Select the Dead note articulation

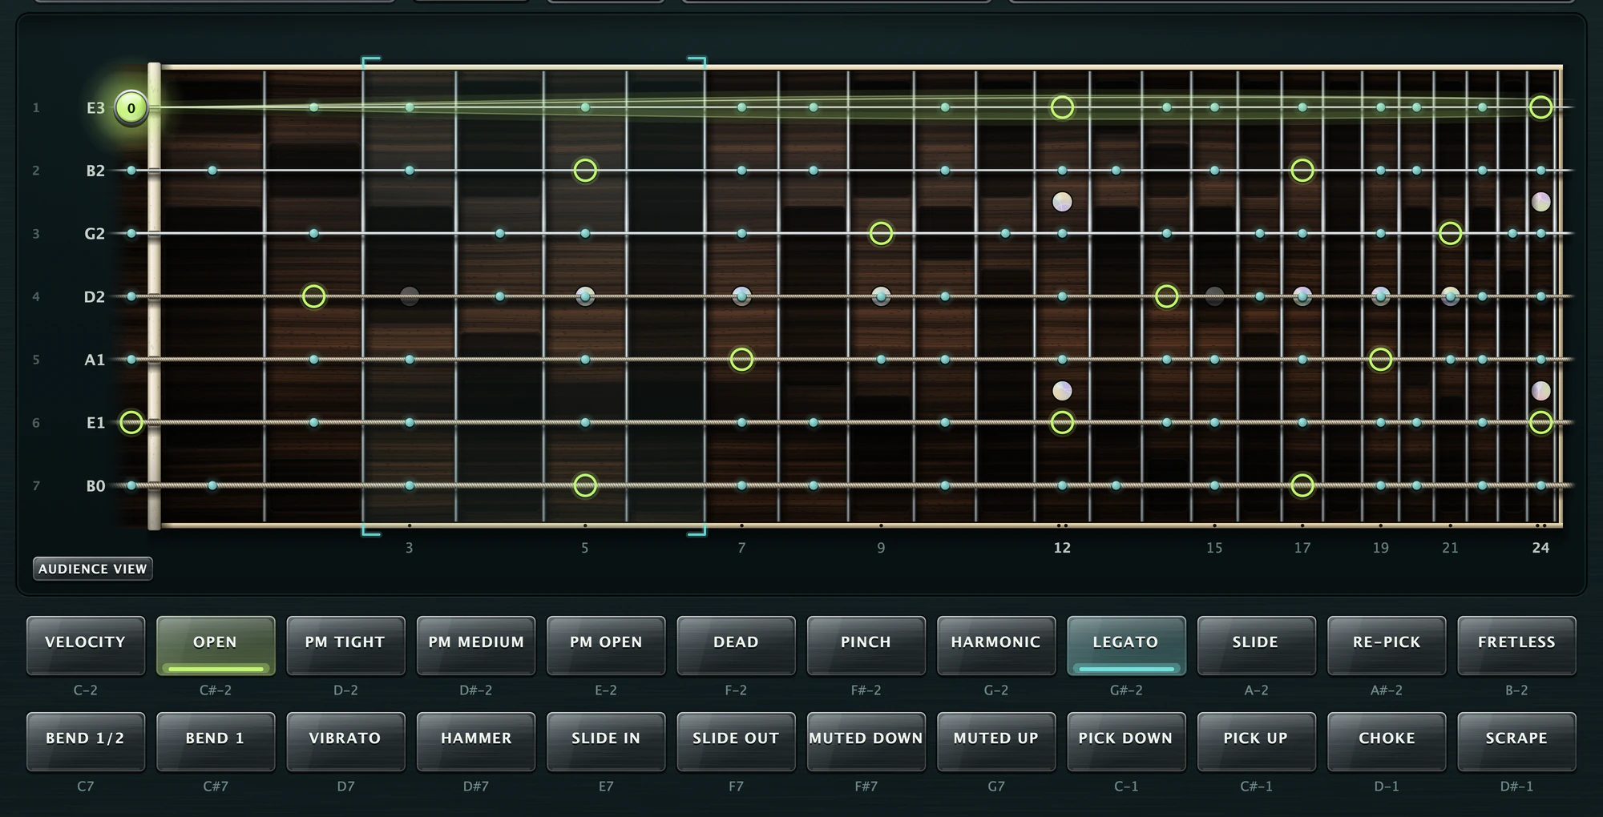736,646
